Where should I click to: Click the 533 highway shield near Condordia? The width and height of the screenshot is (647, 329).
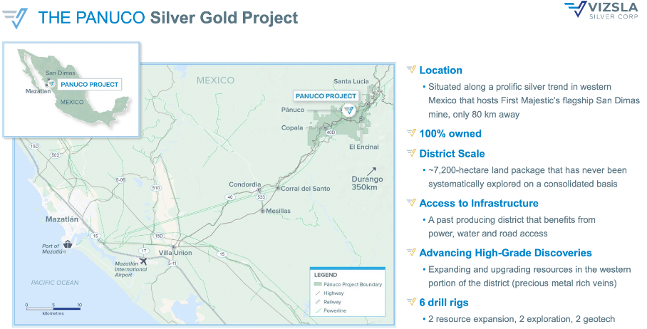click(x=262, y=197)
